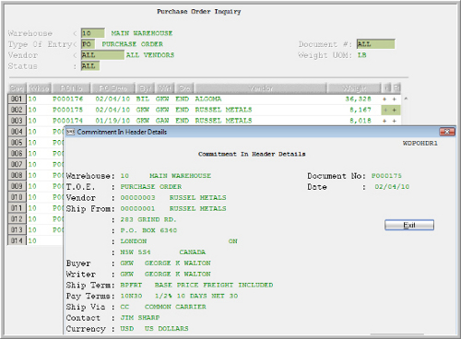This screenshot has width=461, height=339.
Task: Click the Commitment In Header Details title bar icon
Action: pos(71,132)
